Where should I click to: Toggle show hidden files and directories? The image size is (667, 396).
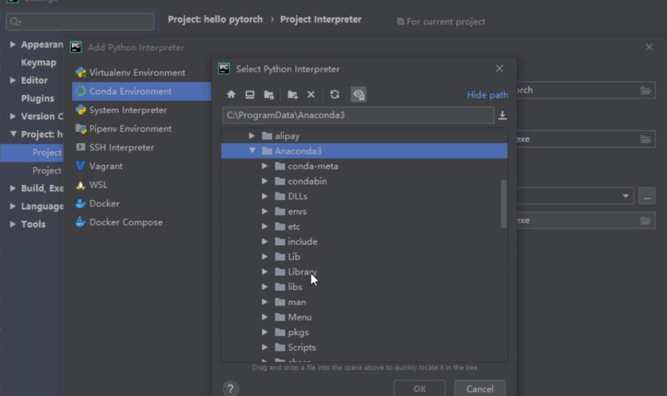(358, 95)
